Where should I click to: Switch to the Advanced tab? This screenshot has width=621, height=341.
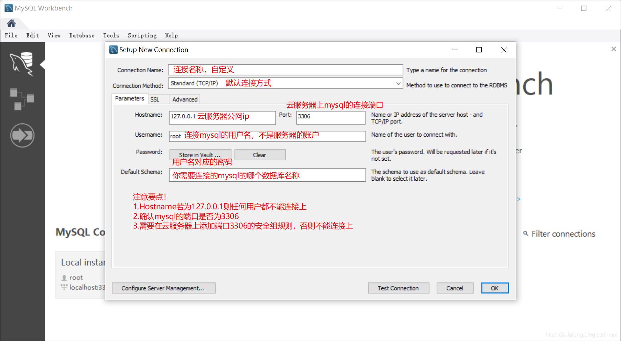click(x=185, y=100)
